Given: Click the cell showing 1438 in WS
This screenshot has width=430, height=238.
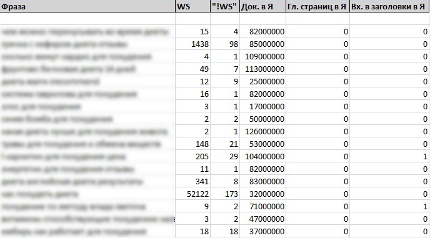Looking at the screenshot, I should coord(192,44).
